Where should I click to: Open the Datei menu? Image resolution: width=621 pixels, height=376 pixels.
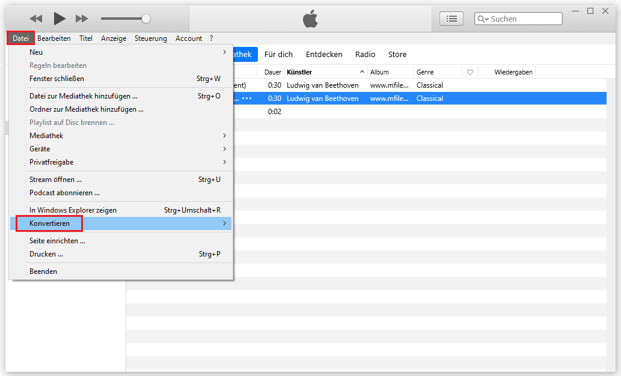(x=20, y=38)
